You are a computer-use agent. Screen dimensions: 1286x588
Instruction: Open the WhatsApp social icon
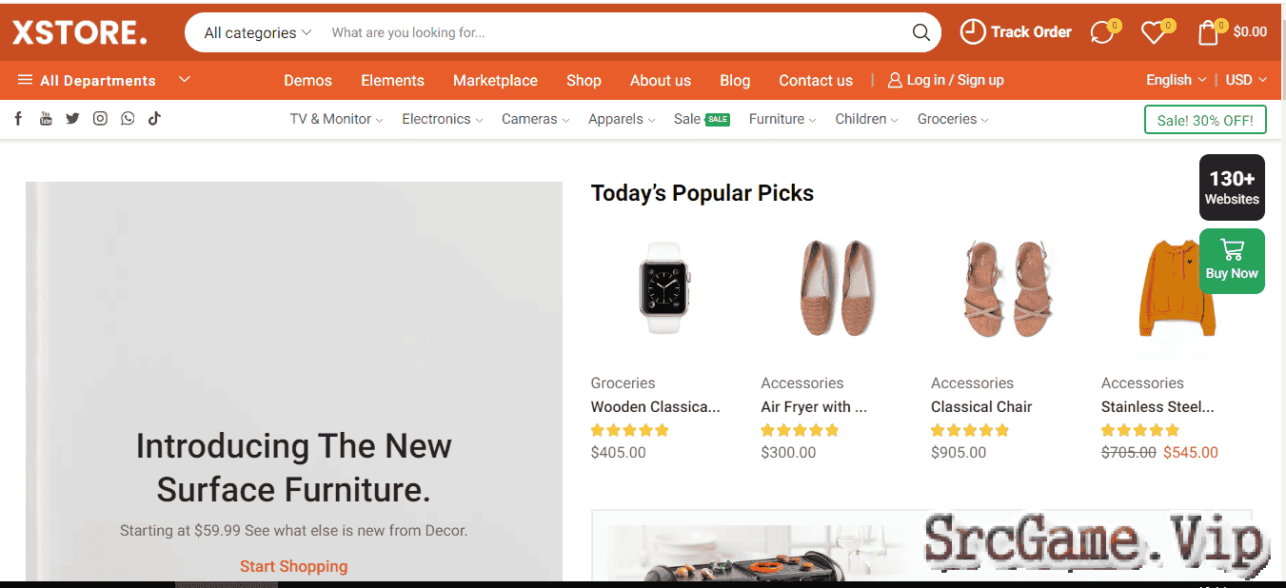tap(128, 119)
